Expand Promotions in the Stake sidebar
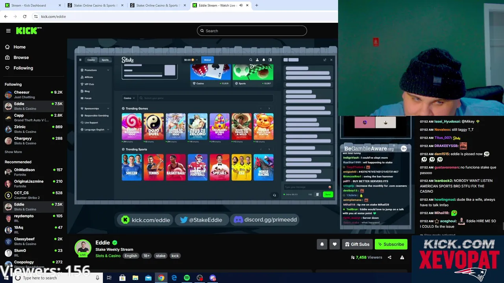This screenshot has height=283, width=504. pyautogui.click(x=94, y=70)
